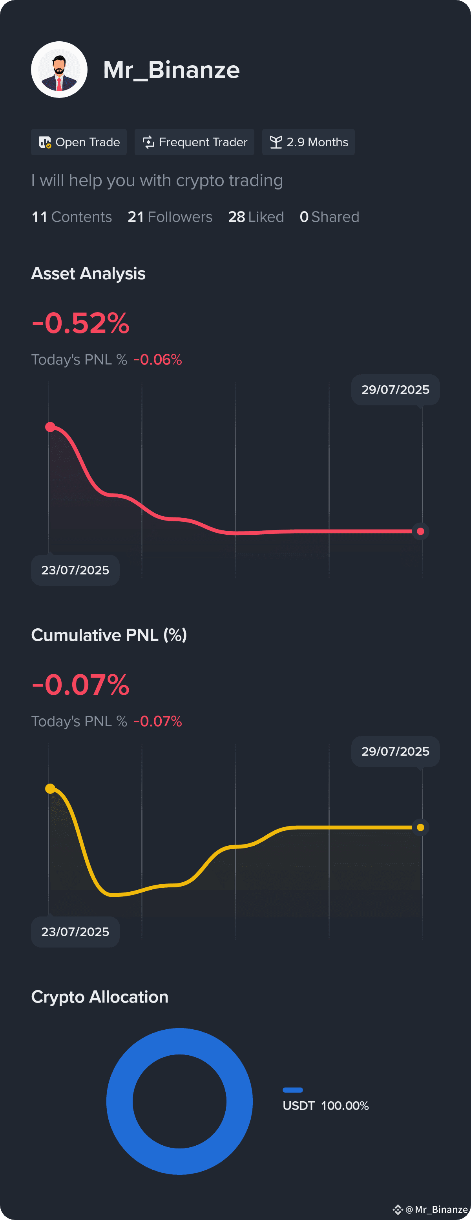Click the Mr_Binanze username heading
This screenshot has width=471, height=1220.
172,70
